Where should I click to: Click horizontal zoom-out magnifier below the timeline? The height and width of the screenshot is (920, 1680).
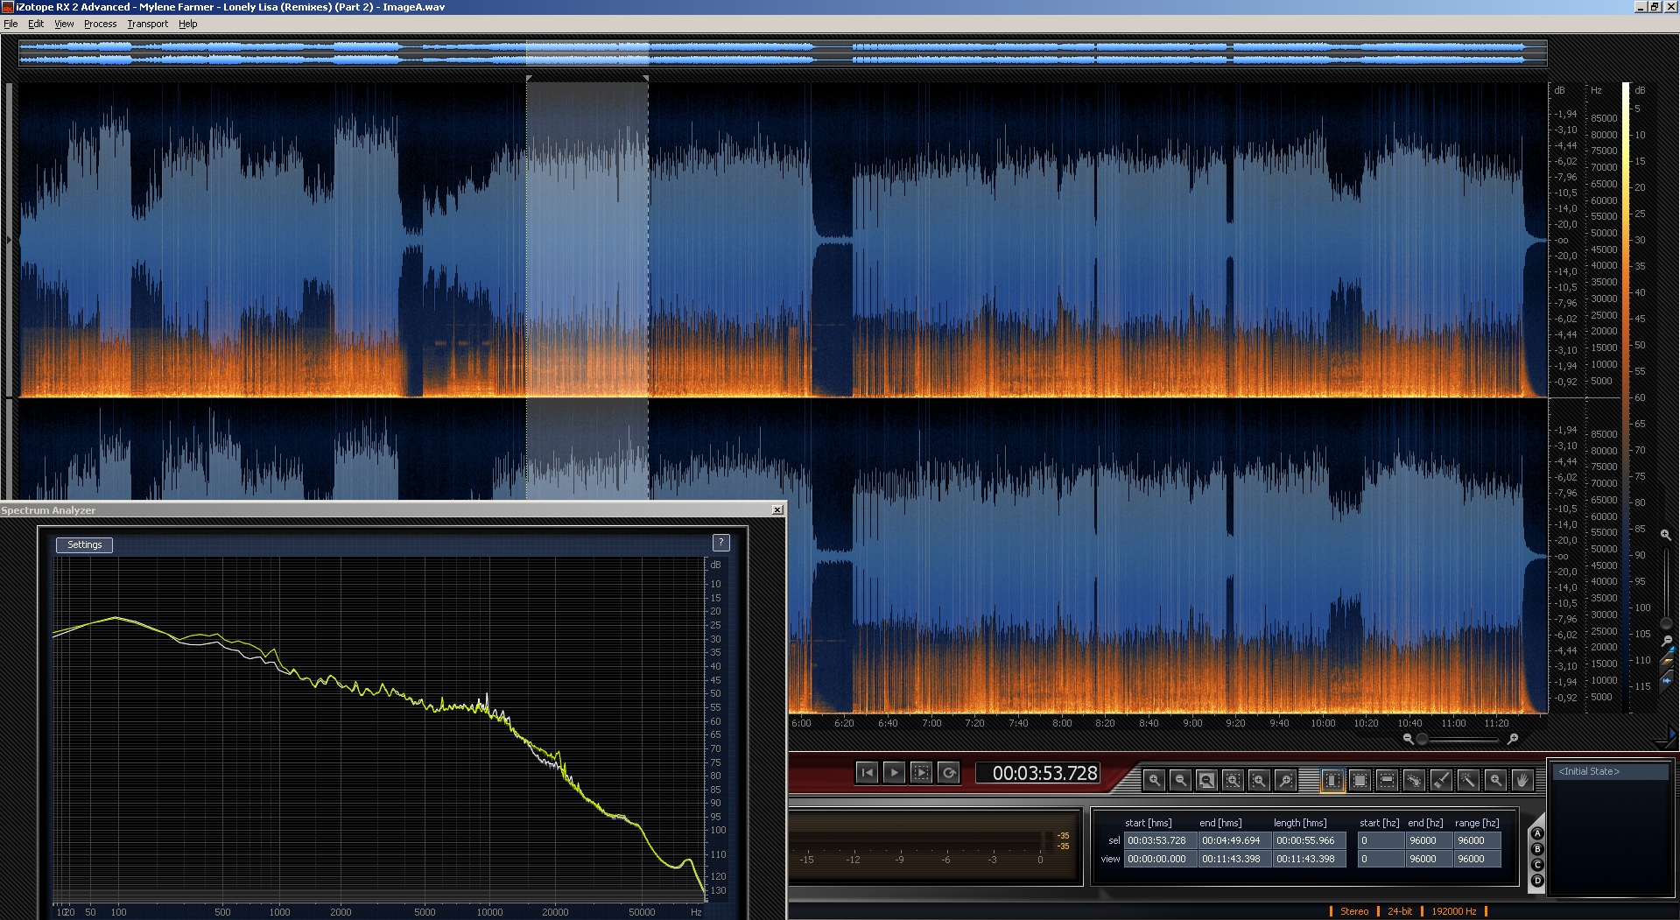point(1408,739)
